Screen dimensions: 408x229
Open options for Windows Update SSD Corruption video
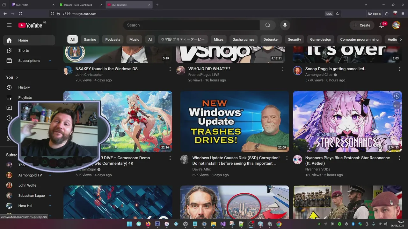click(287, 158)
